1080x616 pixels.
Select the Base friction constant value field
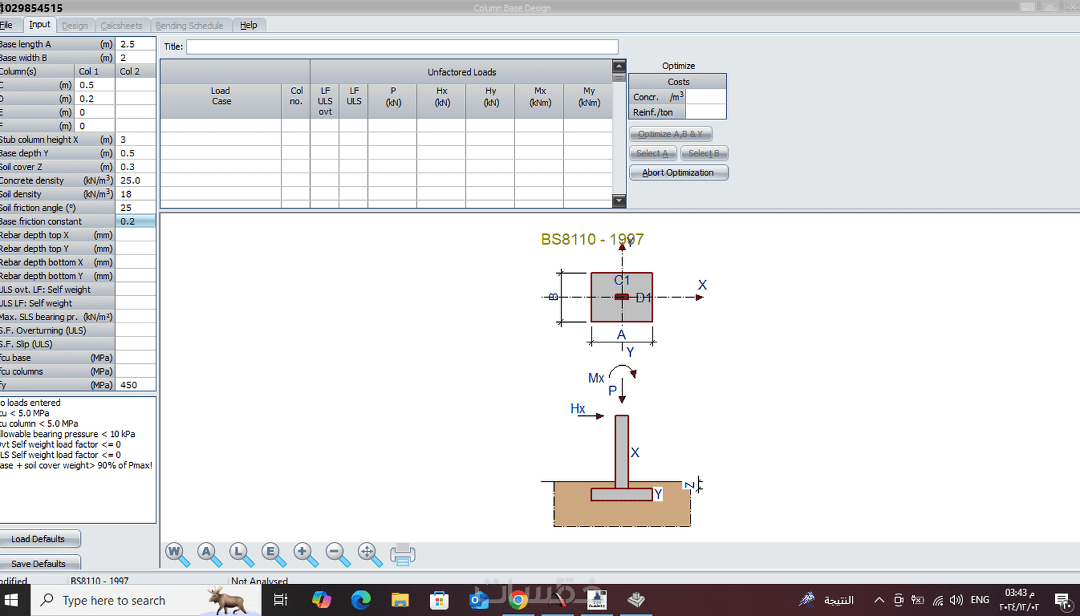coord(135,221)
